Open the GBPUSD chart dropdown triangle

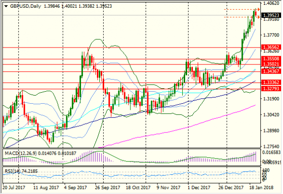(6, 6)
